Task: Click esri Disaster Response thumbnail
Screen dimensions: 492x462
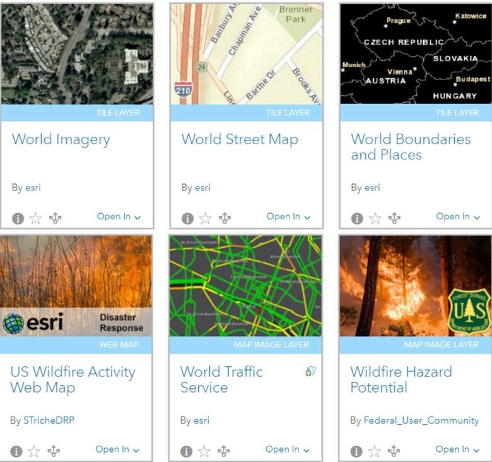Action: [76, 286]
